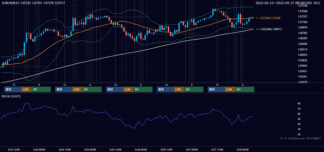Click price axis value 1.05642
This screenshot has height=152, width=324.
(x=302, y=66)
